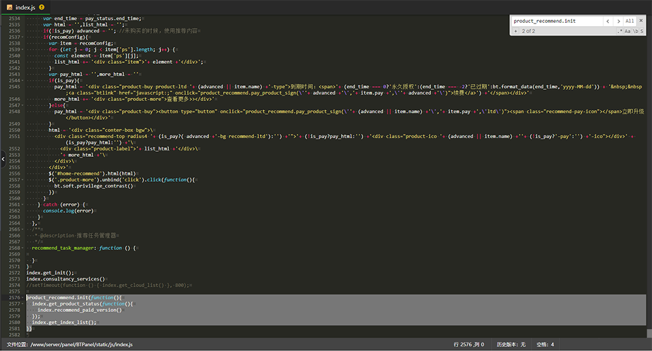Switch to the index.js tab
The image size is (652, 351).
click(25, 7)
